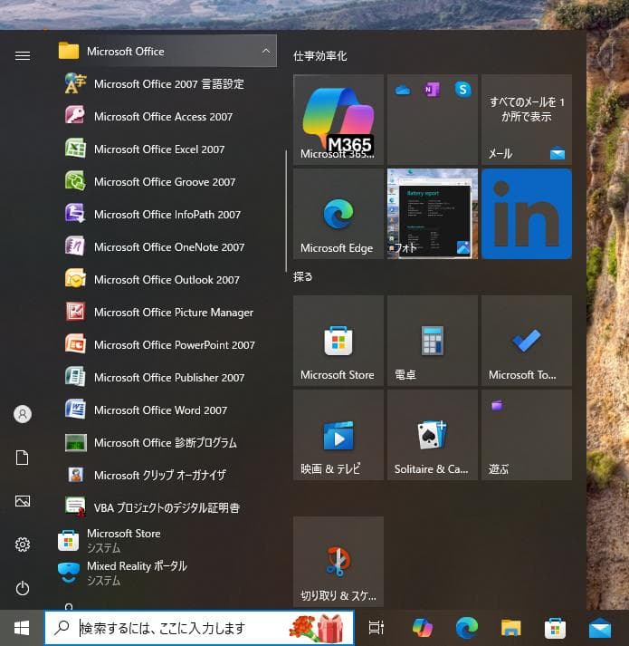Launch Microsoft Office Excel 2007
Viewport: 629px width, 646px height.
click(x=167, y=149)
